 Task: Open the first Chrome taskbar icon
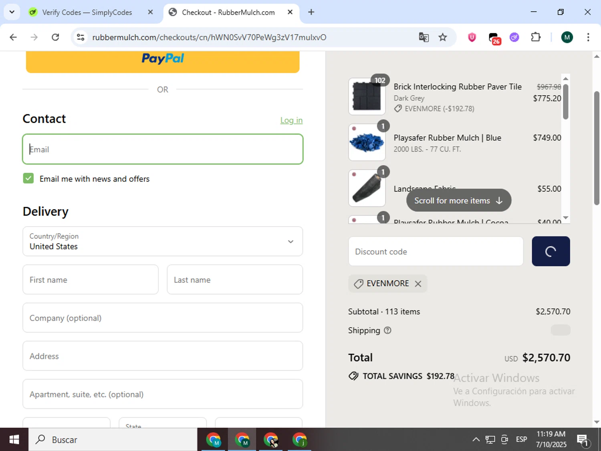214,440
